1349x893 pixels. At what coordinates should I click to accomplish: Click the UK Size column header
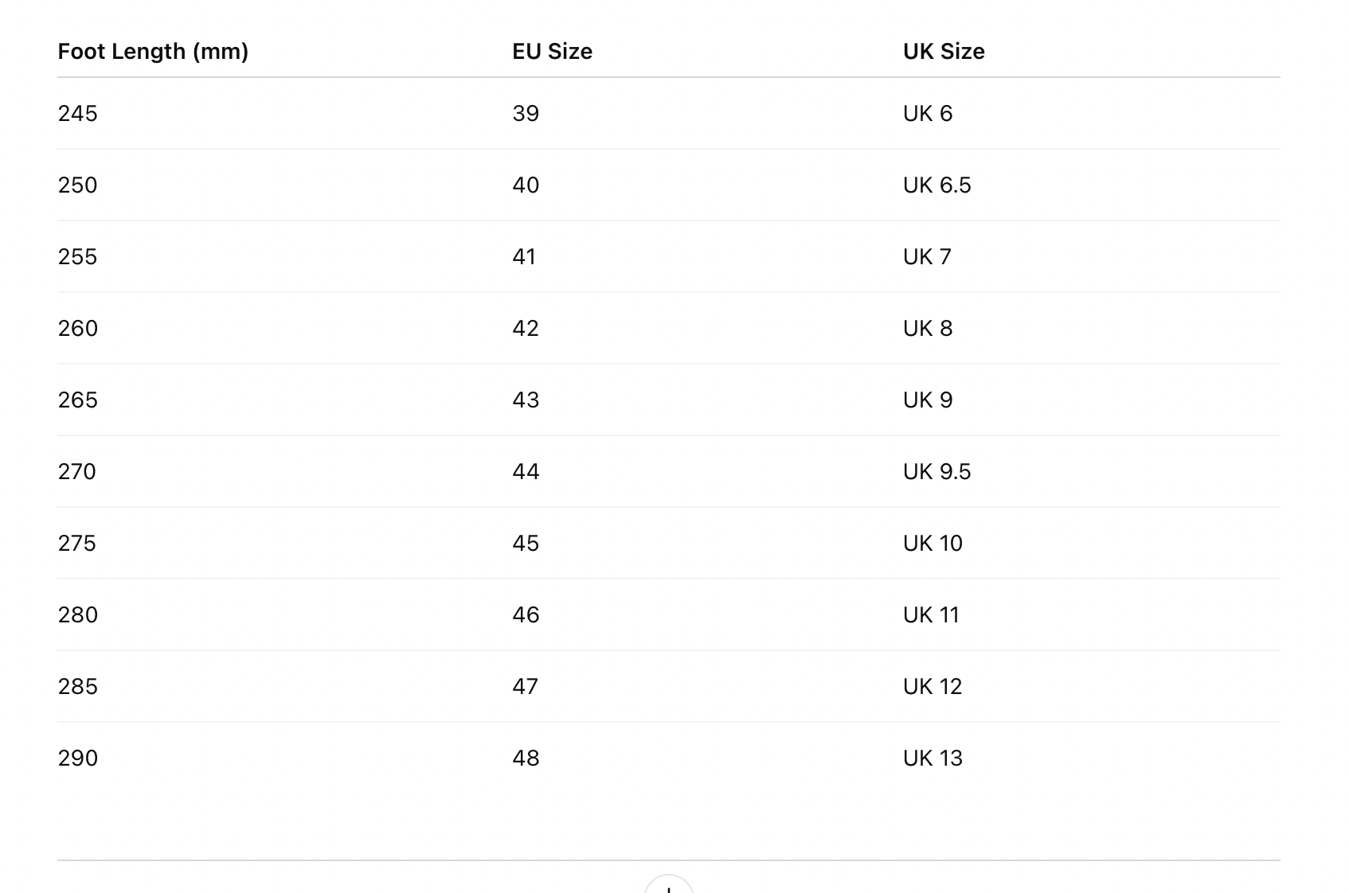[x=944, y=52]
